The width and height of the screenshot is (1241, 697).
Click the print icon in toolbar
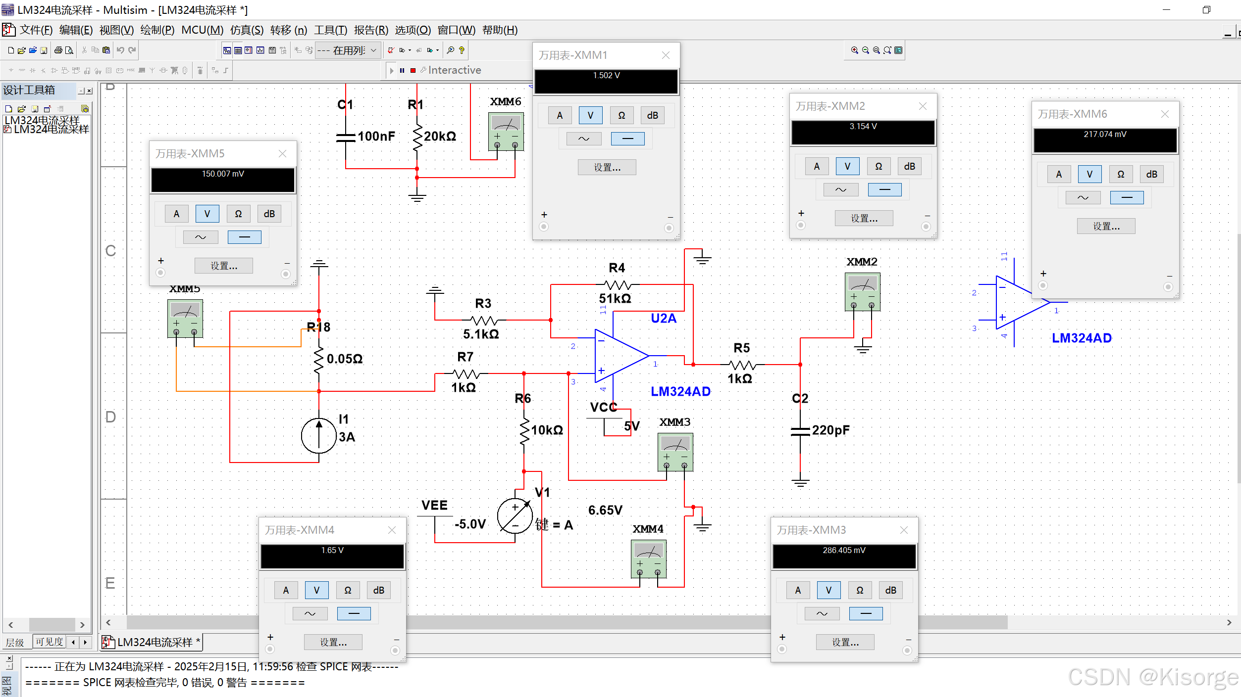click(x=58, y=50)
